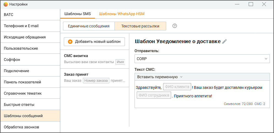This screenshot has width=274, height=133.
Task: Expand Вставить переменную dropdown
Action: (160, 77)
